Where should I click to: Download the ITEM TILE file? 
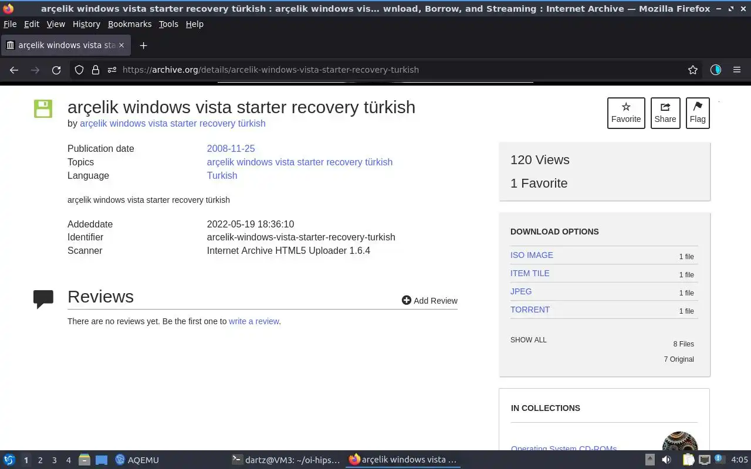pos(530,273)
